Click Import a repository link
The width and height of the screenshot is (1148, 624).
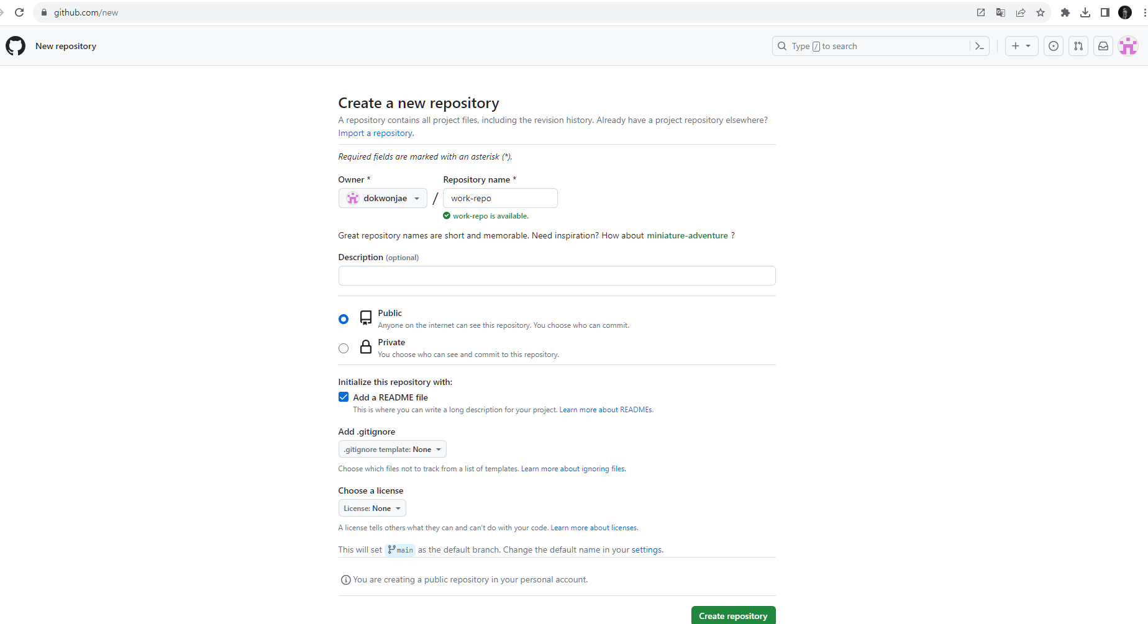pyautogui.click(x=376, y=133)
